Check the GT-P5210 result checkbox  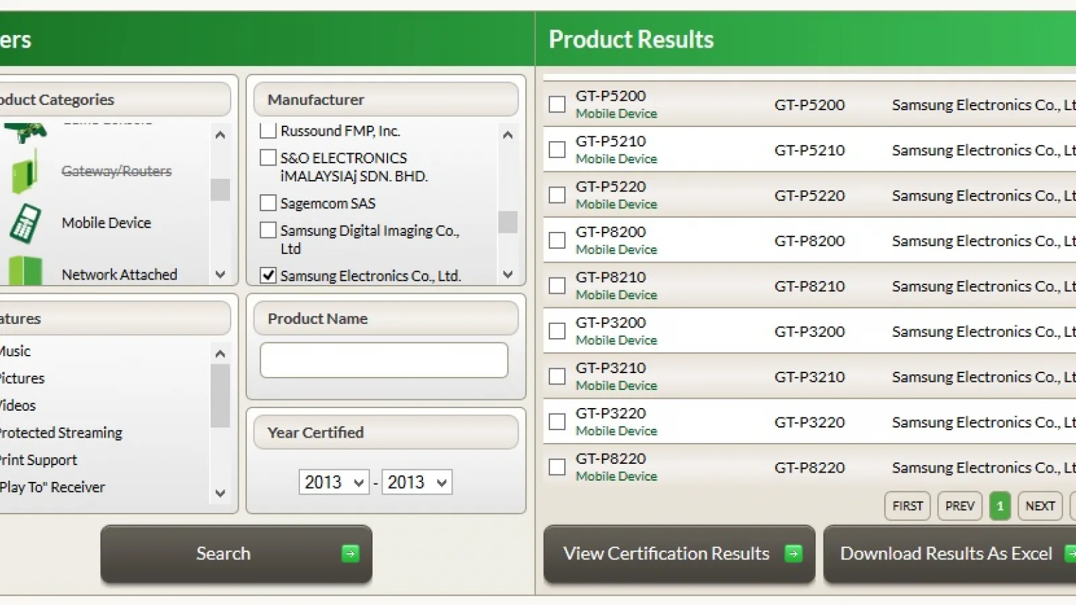click(x=557, y=149)
